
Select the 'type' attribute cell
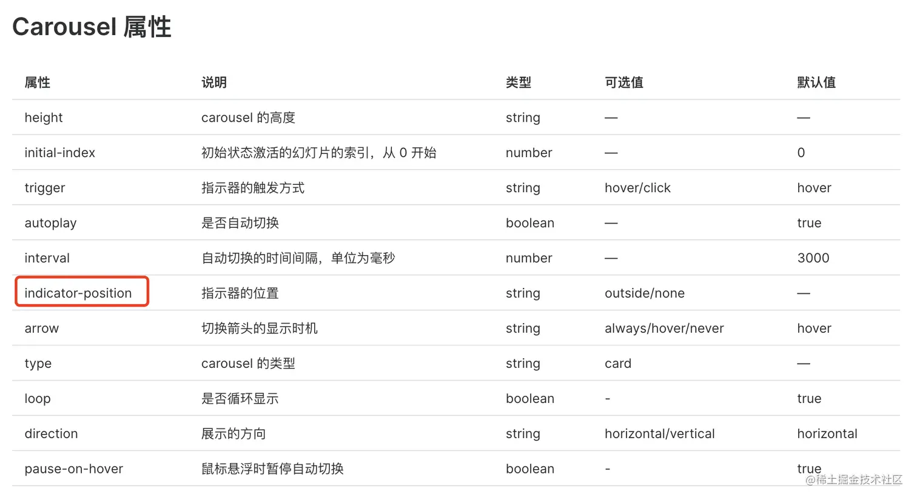click(x=38, y=364)
